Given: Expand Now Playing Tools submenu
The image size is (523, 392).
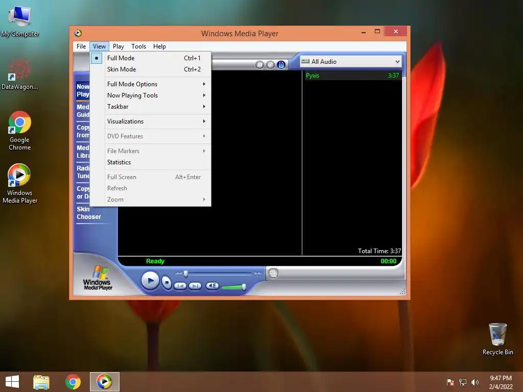Looking at the screenshot, I should (151, 95).
